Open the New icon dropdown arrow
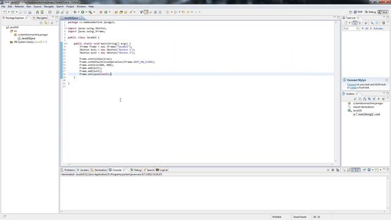The height and width of the screenshot is (220, 391). tap(9, 12)
